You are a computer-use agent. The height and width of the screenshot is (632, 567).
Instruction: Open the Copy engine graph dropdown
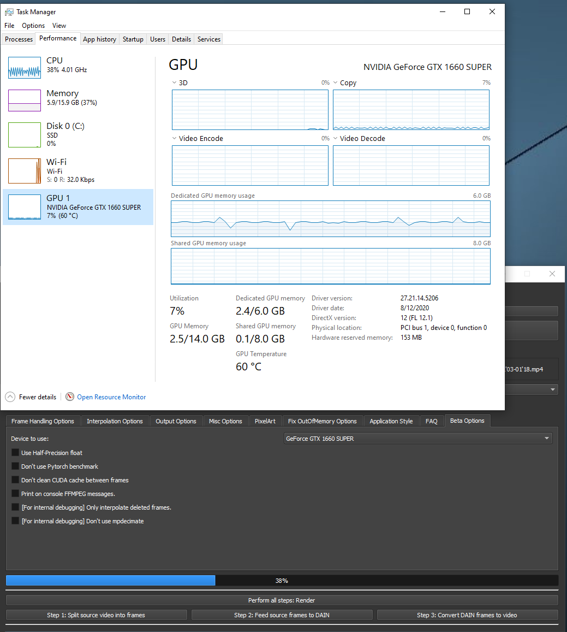coord(336,82)
